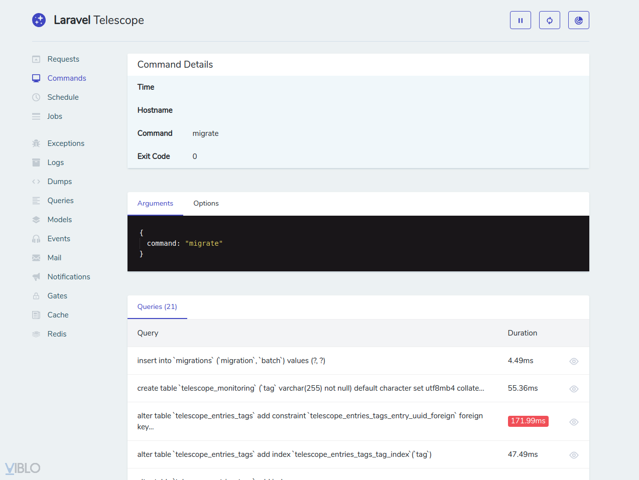View details of the 171.99ms alter table query
The image size is (639, 480).
pos(574,422)
